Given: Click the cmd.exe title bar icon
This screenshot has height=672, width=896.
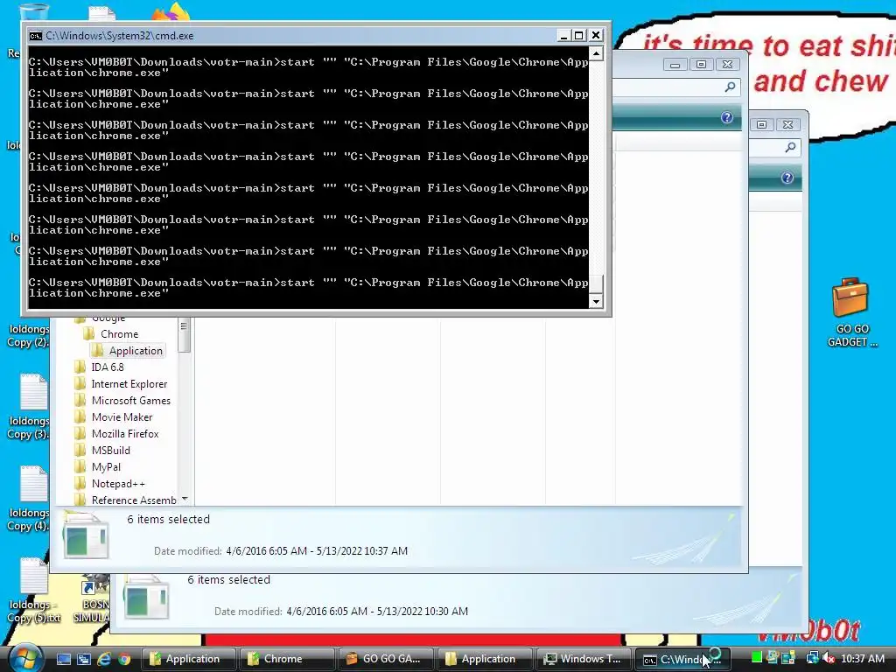Looking at the screenshot, I should 35,36.
